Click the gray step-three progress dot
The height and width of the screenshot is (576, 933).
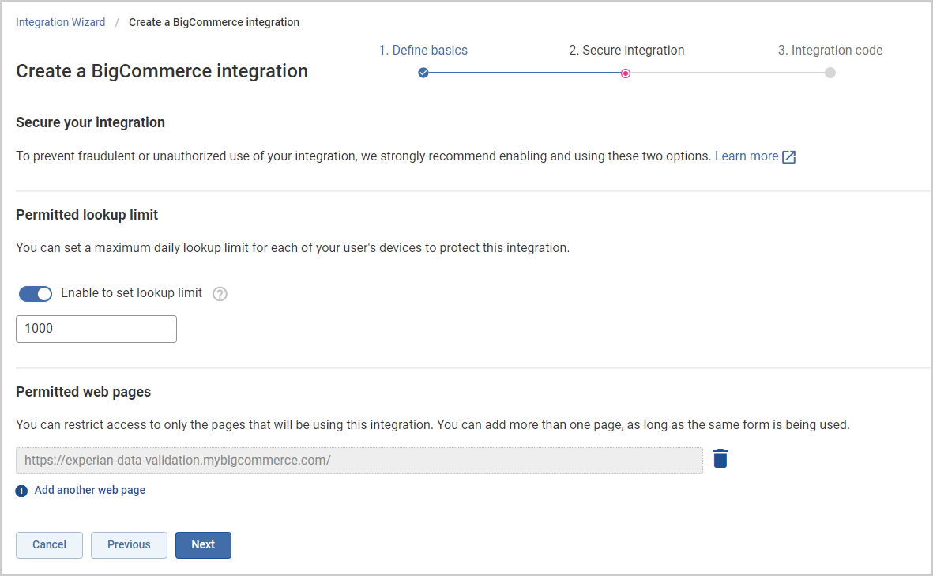click(x=830, y=73)
